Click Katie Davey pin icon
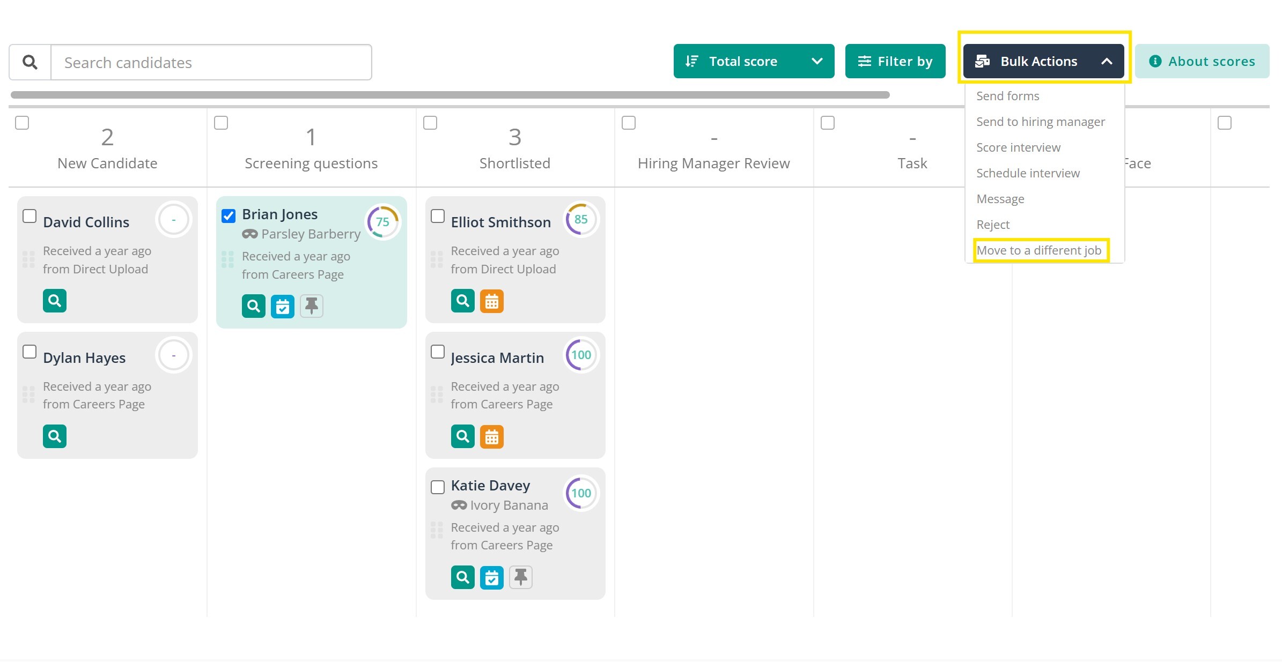Screen dimensions: 1282x670 pos(521,577)
